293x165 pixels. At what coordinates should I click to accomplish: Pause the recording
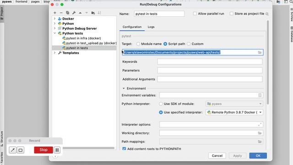[57, 150]
